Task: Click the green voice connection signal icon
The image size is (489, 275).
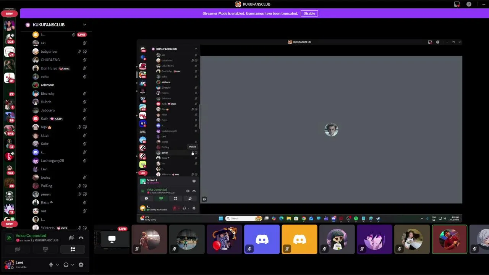Action: click(9, 238)
